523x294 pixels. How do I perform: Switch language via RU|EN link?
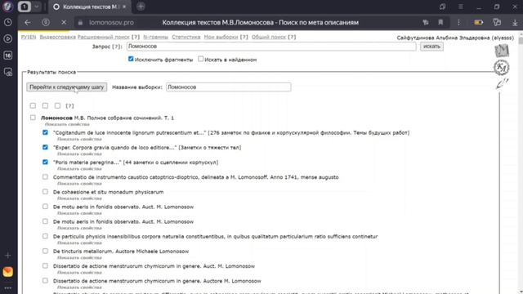point(29,37)
